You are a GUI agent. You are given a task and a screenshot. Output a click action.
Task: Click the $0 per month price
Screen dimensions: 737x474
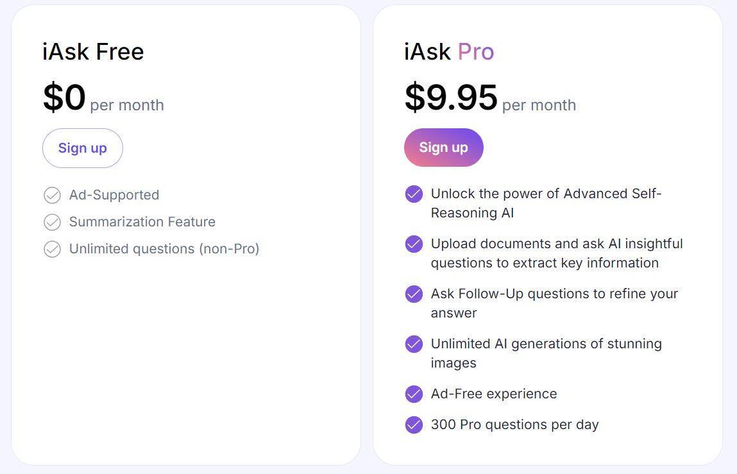[103, 99]
